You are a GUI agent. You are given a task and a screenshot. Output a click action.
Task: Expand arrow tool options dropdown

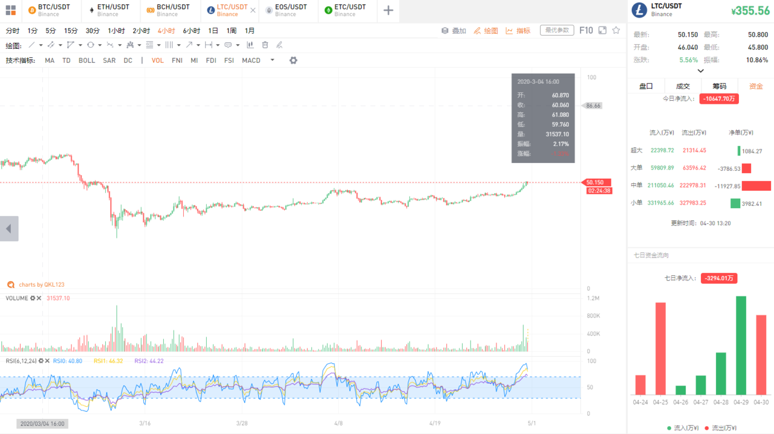click(x=198, y=45)
